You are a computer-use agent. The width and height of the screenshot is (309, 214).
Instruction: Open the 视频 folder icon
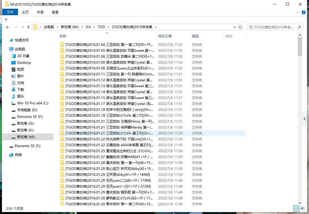click(x=14, y=69)
